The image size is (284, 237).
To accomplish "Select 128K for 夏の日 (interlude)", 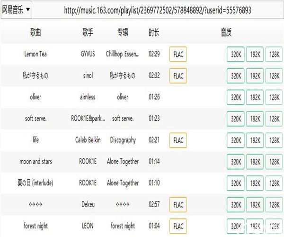I will (274, 183).
